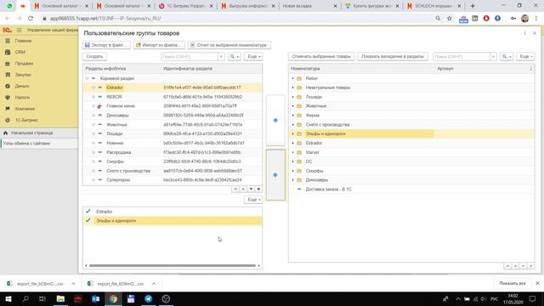Expand Лошади folder in Номенклатура
The image size is (544, 306).
(x=292, y=97)
